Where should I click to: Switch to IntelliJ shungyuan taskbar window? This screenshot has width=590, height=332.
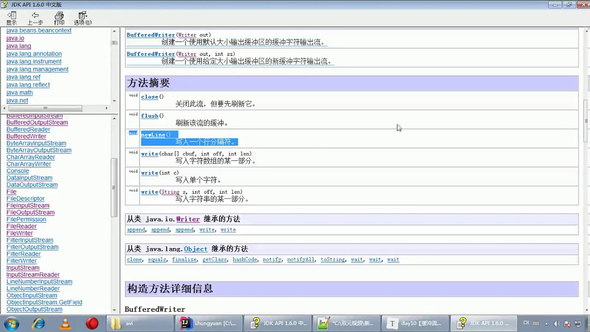[x=208, y=323]
